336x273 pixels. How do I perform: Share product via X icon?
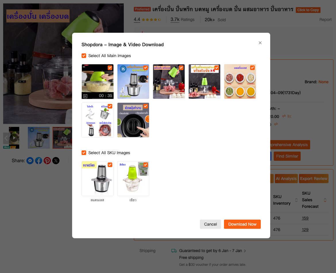pos(56,160)
